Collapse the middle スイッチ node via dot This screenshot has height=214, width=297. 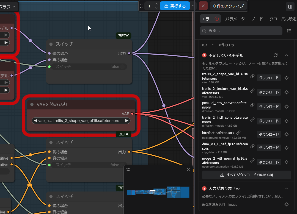point(51,143)
